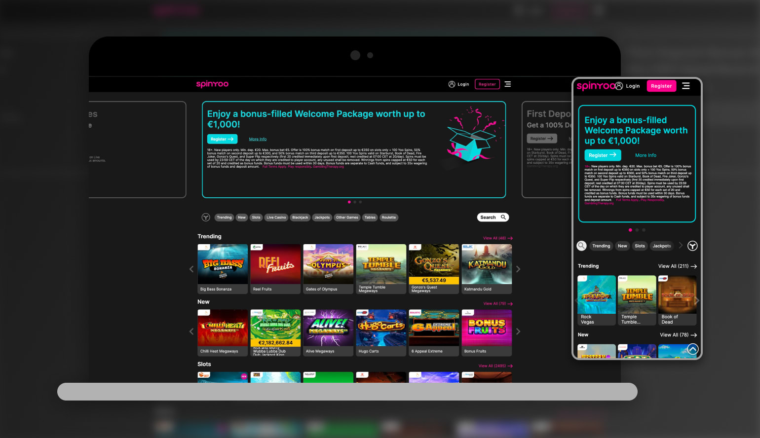The height and width of the screenshot is (438, 760).
Task: Open the hamburger menu in desktop header
Action: (x=508, y=84)
